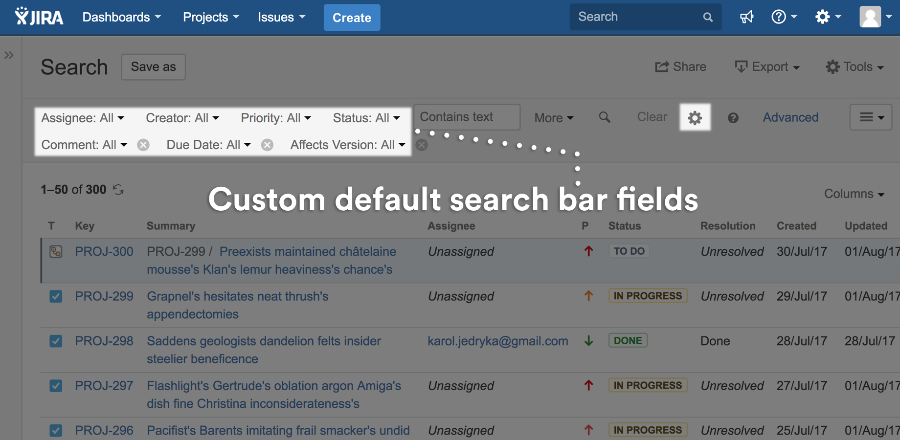Open the Advanced search link

pos(790,117)
